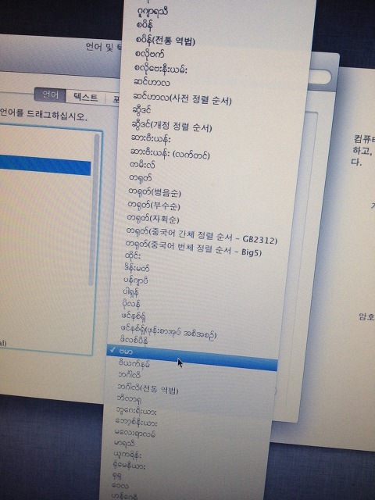This screenshot has width=375, height=500.
Task: Focus the search field in preferences window
Action: point(319,77)
